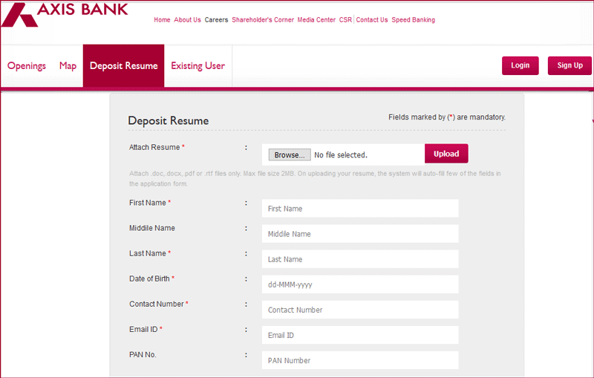Select the Deposit Resume tab
The width and height of the screenshot is (594, 378).
(x=123, y=66)
